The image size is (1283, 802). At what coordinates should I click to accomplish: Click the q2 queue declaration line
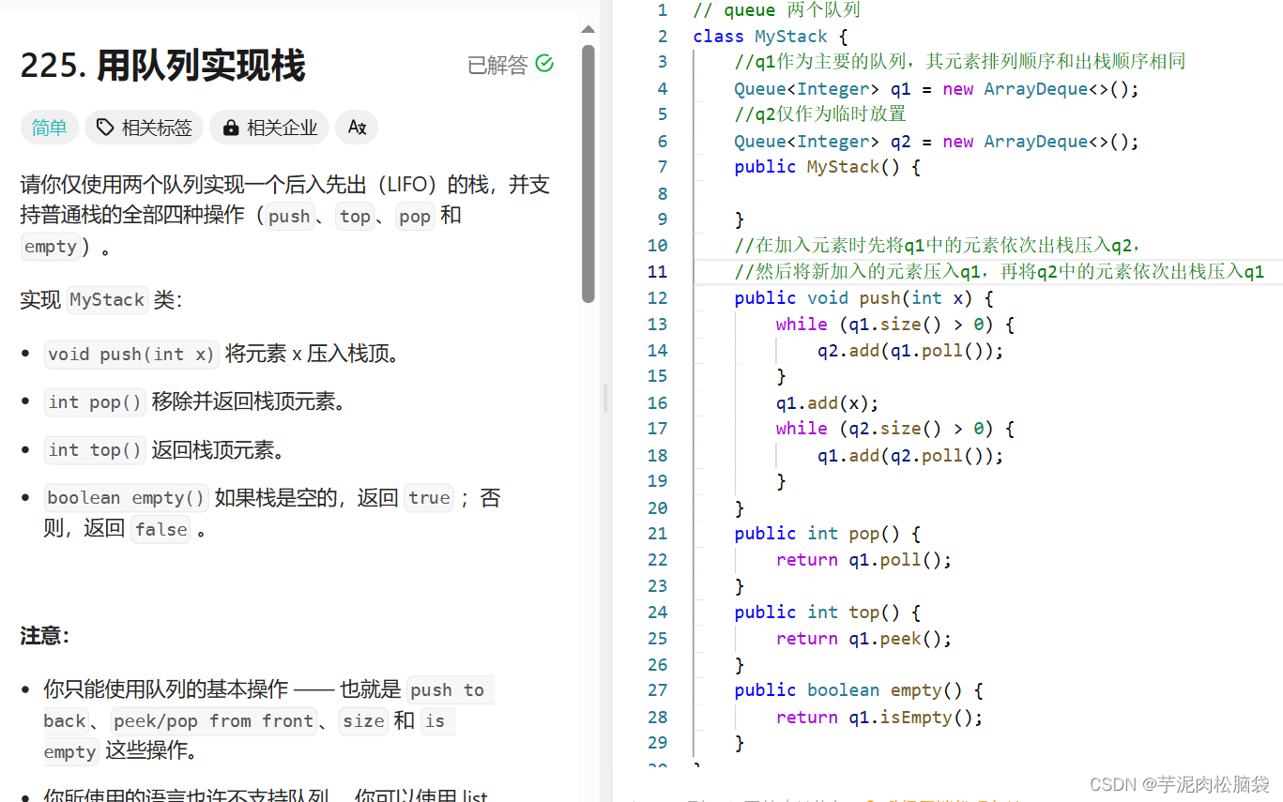(936, 142)
